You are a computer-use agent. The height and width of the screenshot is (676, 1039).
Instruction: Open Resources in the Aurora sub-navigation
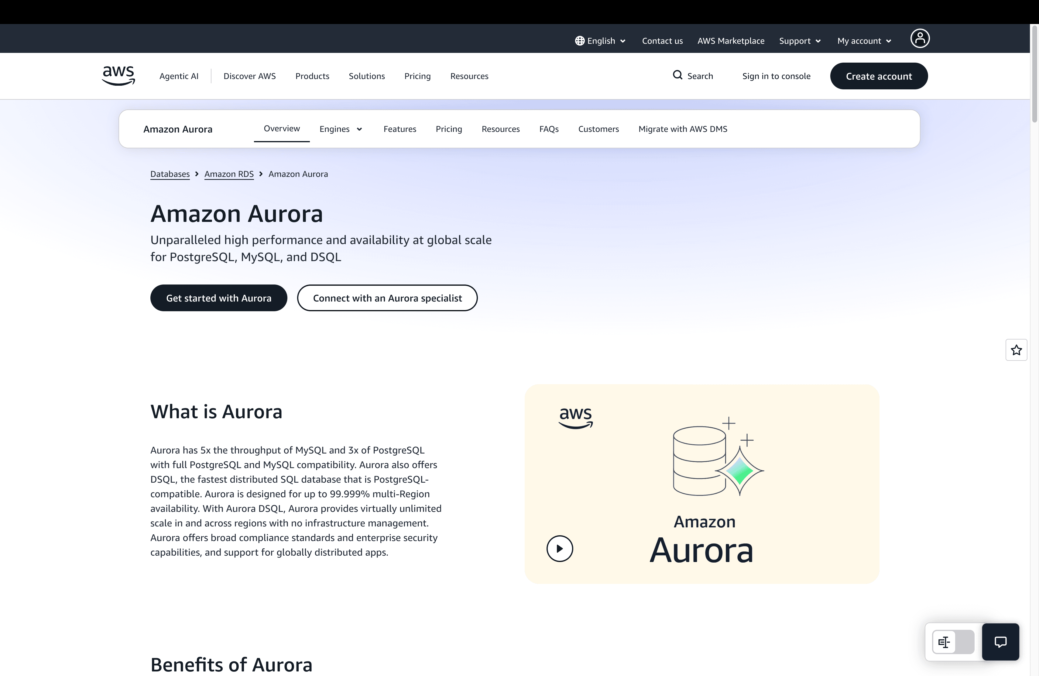[501, 129]
